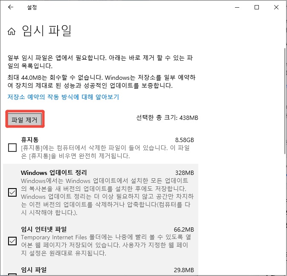The width and height of the screenshot is (287, 276).
Task: Close the 설정 window
Action: tap(276, 7)
